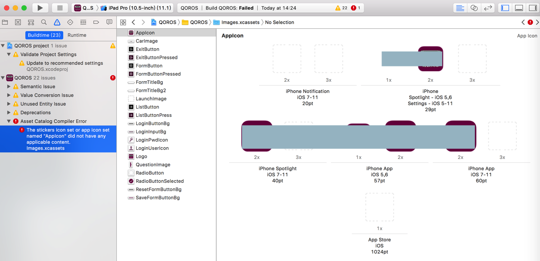Viewport: 540px width, 261px height.
Task: Select Update to recommended settings issue
Action: coord(58,66)
